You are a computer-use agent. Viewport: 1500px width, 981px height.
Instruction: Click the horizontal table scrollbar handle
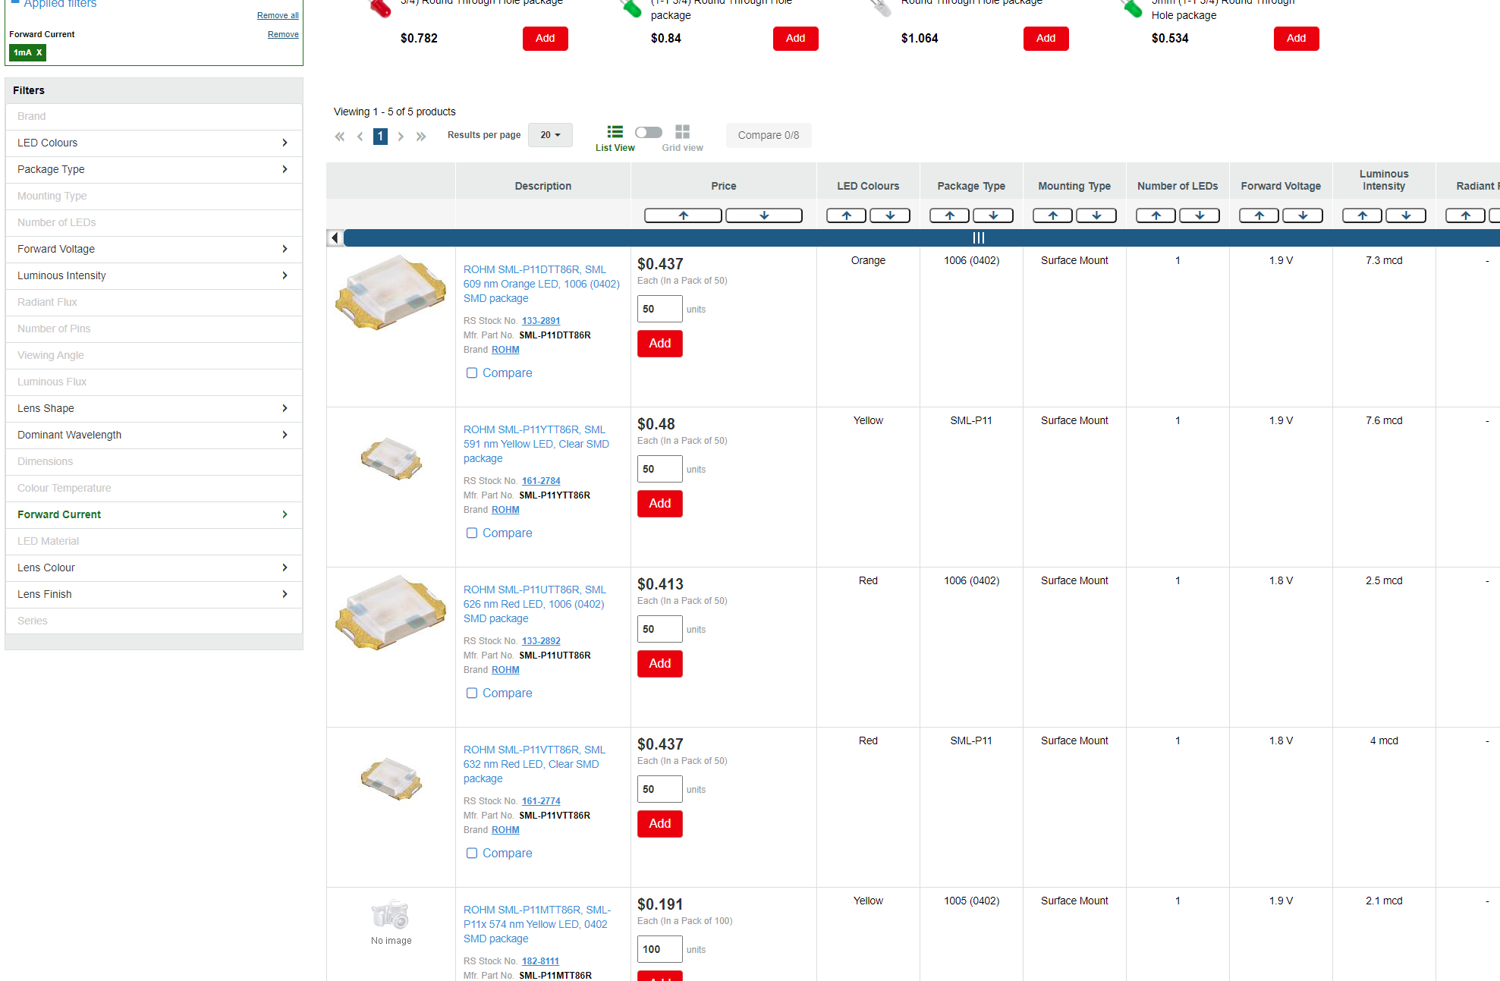pos(978,238)
